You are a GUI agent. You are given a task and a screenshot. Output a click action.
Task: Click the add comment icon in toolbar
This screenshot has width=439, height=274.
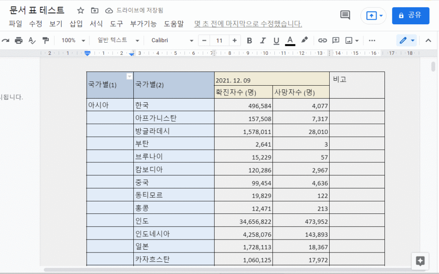tap(336, 40)
